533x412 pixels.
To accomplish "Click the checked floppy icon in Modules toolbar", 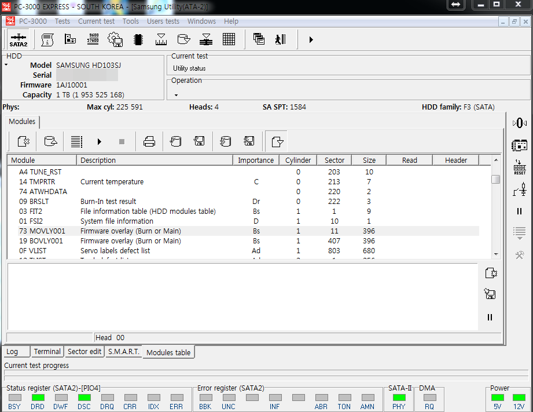I will coord(249,141).
